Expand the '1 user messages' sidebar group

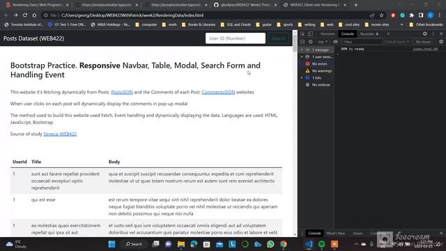click(302, 57)
